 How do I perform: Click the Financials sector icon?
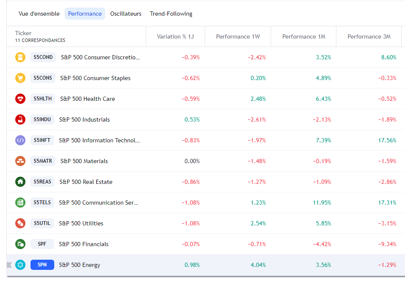click(x=20, y=244)
